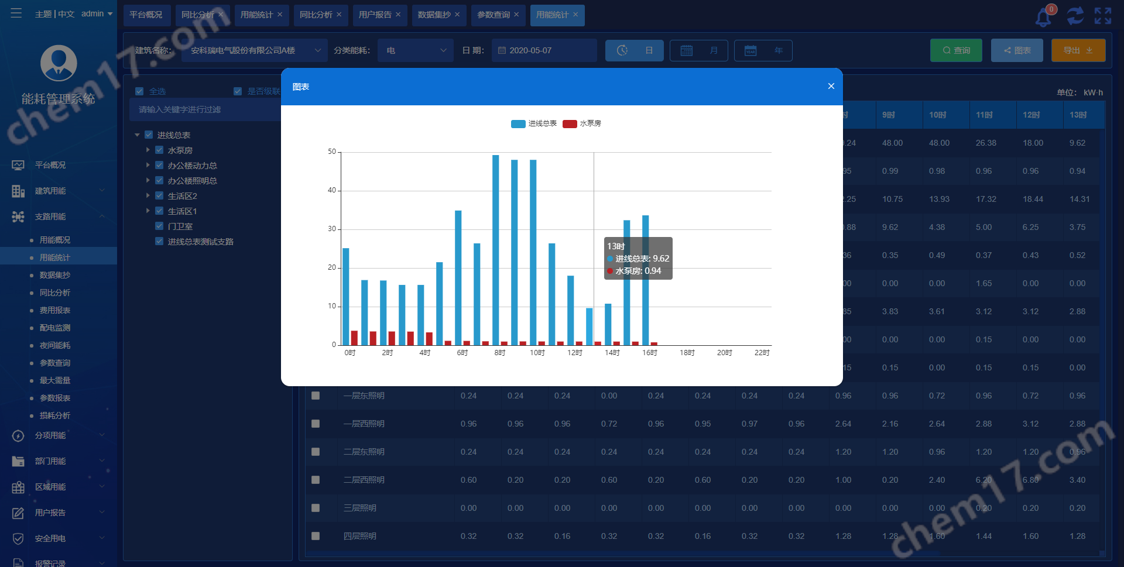Click the hamburger menu icon
The image size is (1124, 567).
pos(16,13)
